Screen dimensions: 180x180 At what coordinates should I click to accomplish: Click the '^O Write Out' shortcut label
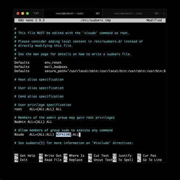click(50, 155)
